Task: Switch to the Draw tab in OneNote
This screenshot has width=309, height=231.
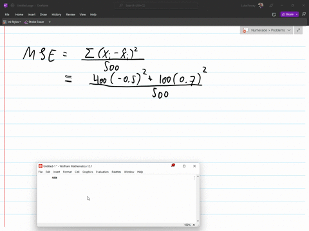Action: click(x=43, y=15)
